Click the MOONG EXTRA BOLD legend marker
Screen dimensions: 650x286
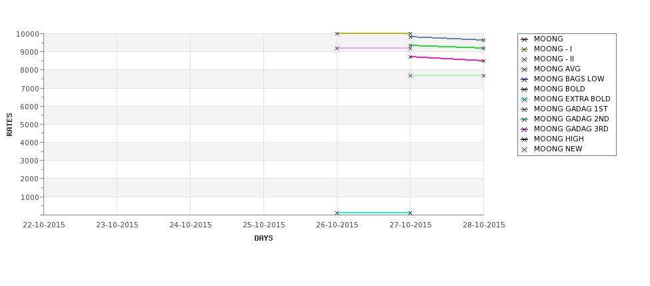pyautogui.click(x=524, y=99)
